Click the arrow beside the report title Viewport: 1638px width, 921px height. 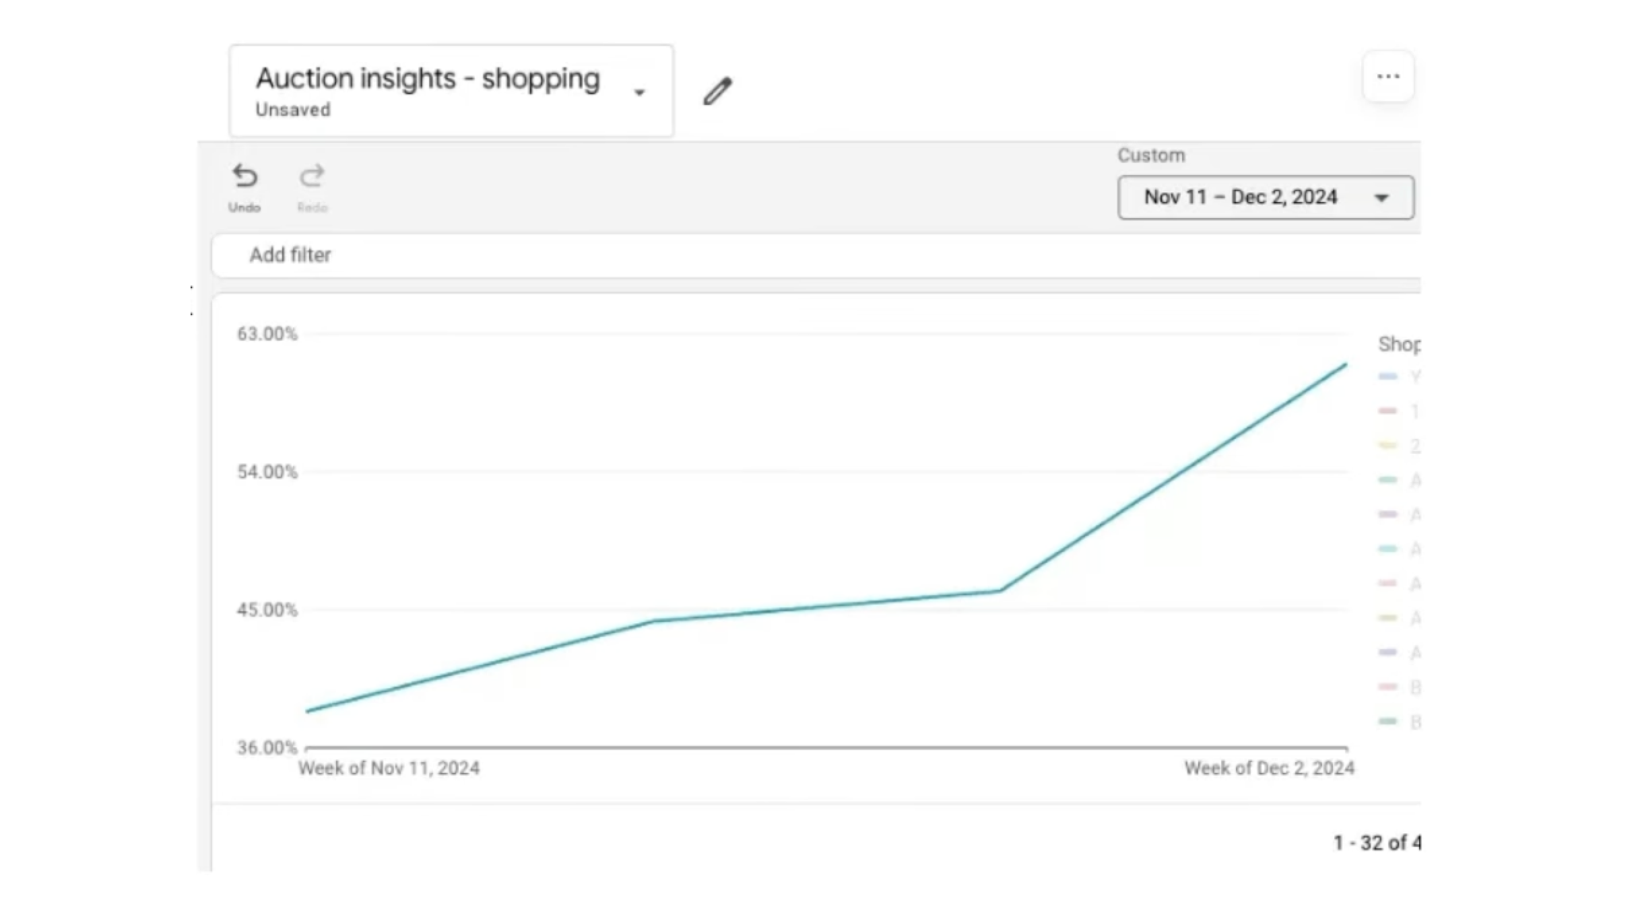639,92
